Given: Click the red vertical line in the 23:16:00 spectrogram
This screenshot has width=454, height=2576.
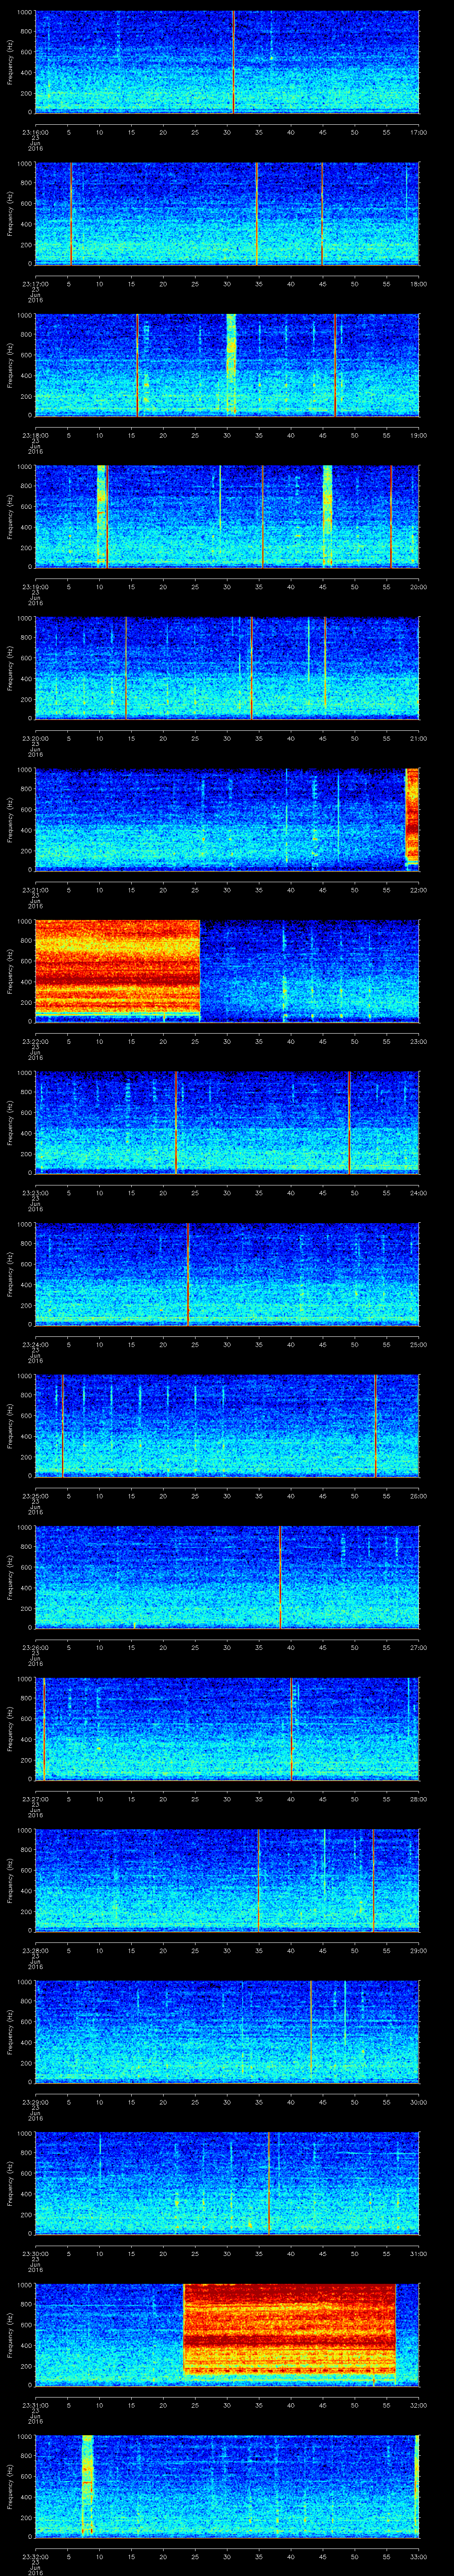Looking at the screenshot, I should point(234,62).
